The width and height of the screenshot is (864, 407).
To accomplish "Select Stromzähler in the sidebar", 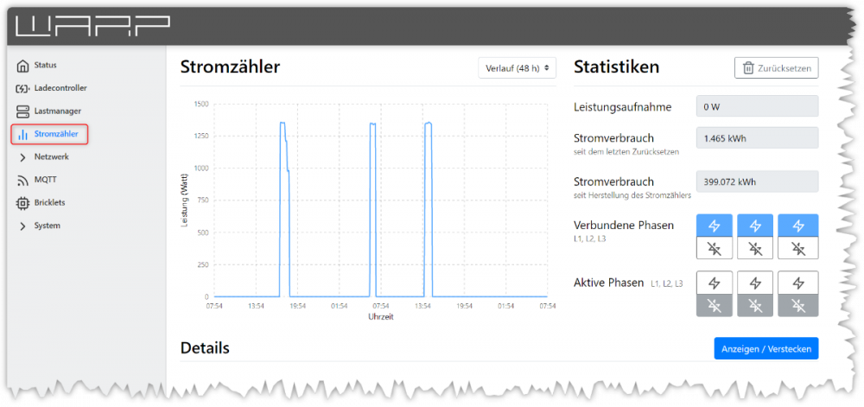I will [x=55, y=135].
